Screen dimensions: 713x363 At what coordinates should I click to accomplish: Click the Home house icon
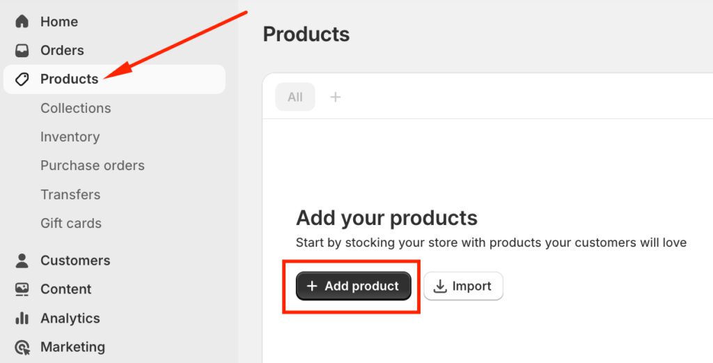[22, 22]
